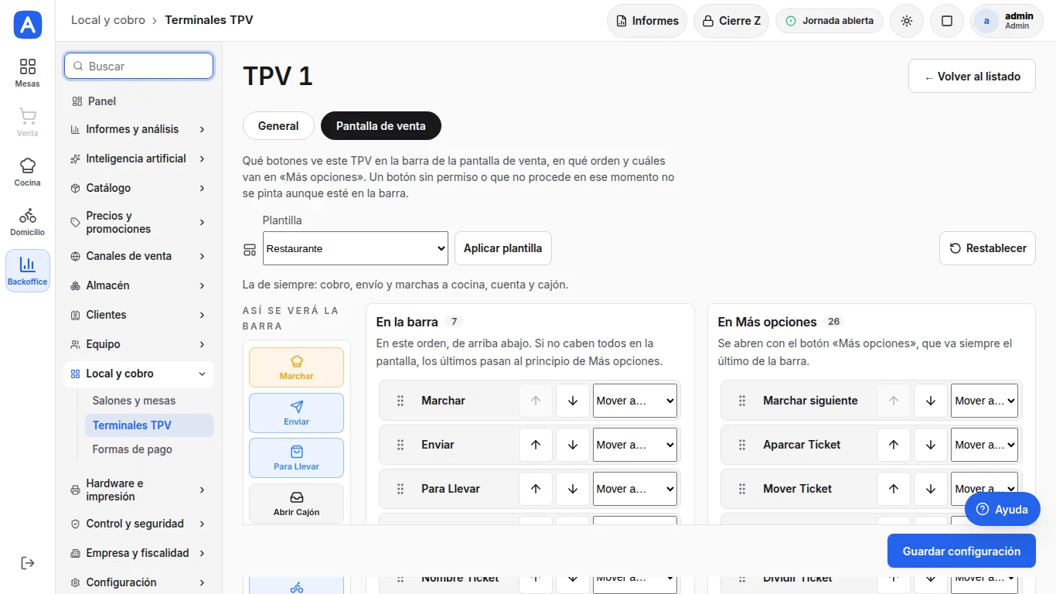Click Guardar configuración button
This screenshot has width=1056, height=594.
962,551
